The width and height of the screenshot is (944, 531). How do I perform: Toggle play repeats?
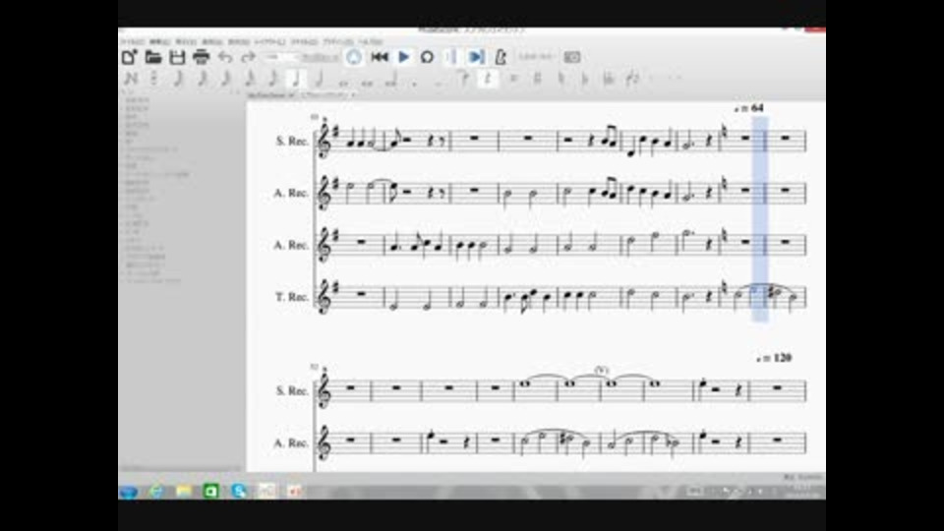(451, 57)
